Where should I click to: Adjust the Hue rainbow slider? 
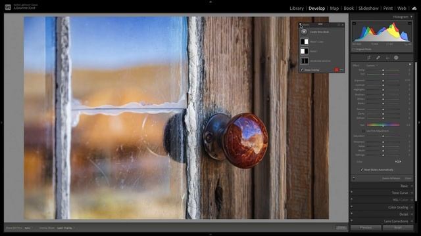point(383,125)
